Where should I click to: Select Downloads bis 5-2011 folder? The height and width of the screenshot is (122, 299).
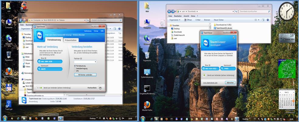[x=223, y=25]
